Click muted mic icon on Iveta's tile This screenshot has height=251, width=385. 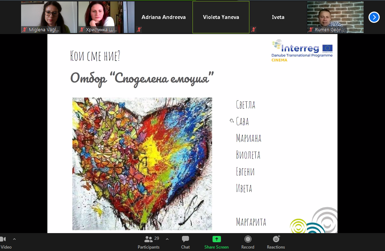pyautogui.click(x=253, y=30)
